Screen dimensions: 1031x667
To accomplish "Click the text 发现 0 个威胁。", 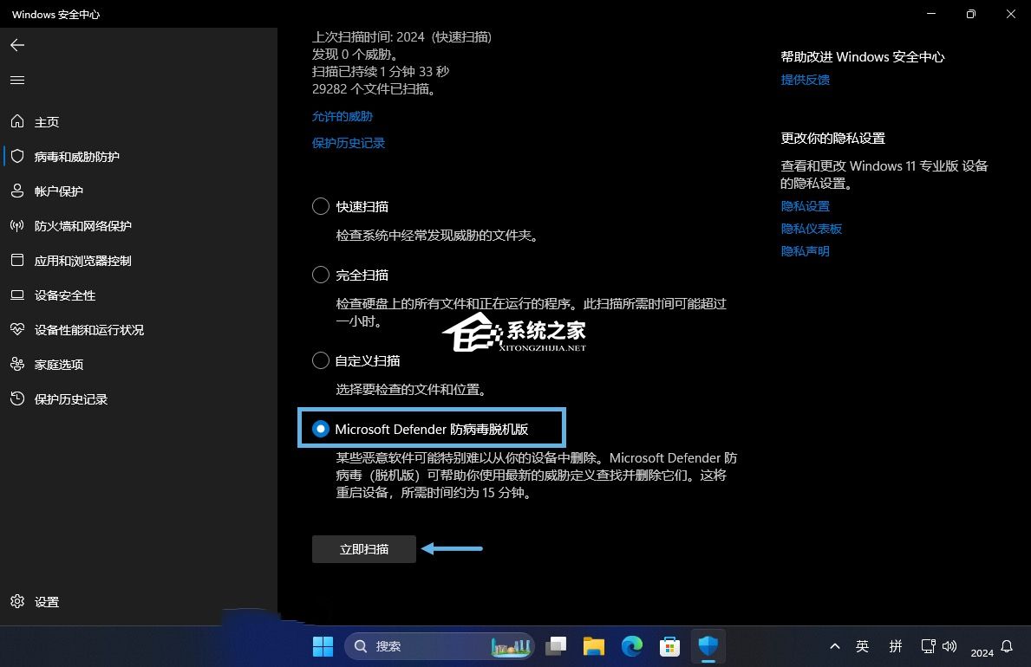I will 355,54.
